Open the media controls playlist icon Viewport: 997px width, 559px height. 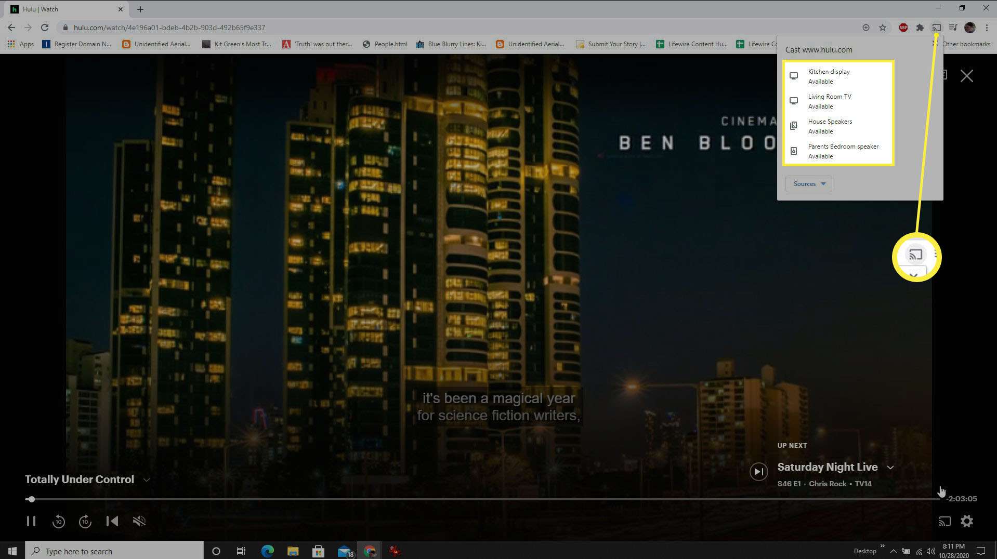point(953,28)
